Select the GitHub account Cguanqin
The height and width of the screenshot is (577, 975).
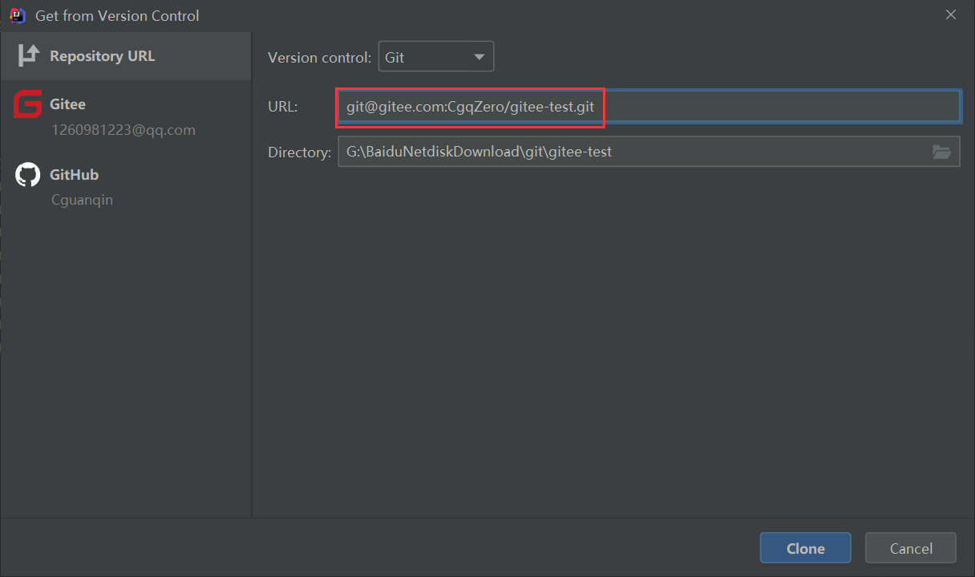(82, 200)
